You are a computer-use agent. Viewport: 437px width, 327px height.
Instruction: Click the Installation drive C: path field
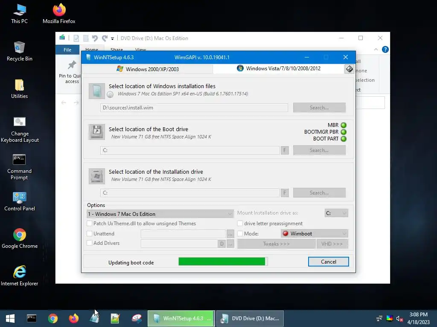(x=190, y=193)
